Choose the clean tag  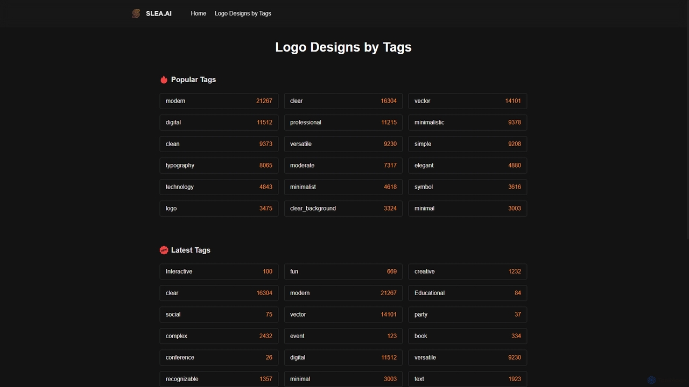pos(219,144)
